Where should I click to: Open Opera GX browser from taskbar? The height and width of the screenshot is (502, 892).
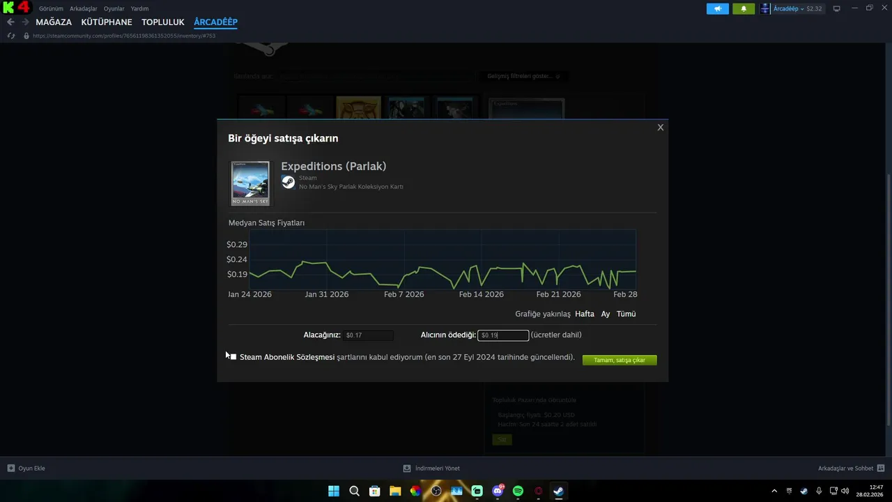tap(538, 491)
